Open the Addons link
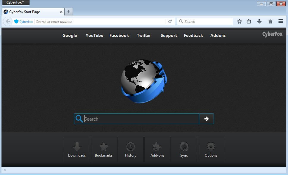Image resolution: width=288 pixels, height=175 pixels. point(218,35)
